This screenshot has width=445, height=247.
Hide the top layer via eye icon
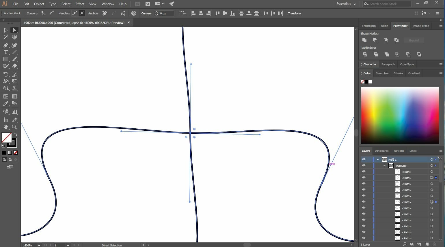coord(364,159)
